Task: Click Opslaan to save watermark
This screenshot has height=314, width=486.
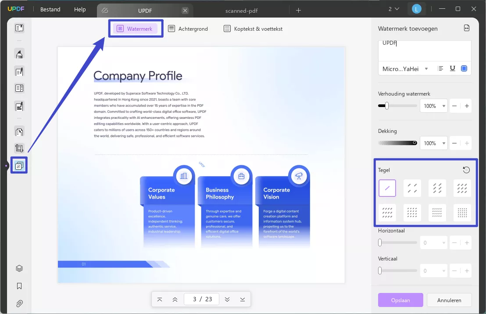Action: [x=400, y=300]
